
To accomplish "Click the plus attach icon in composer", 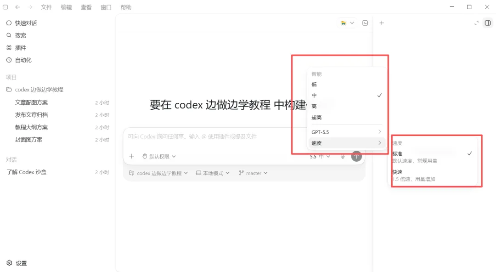I will [132, 156].
